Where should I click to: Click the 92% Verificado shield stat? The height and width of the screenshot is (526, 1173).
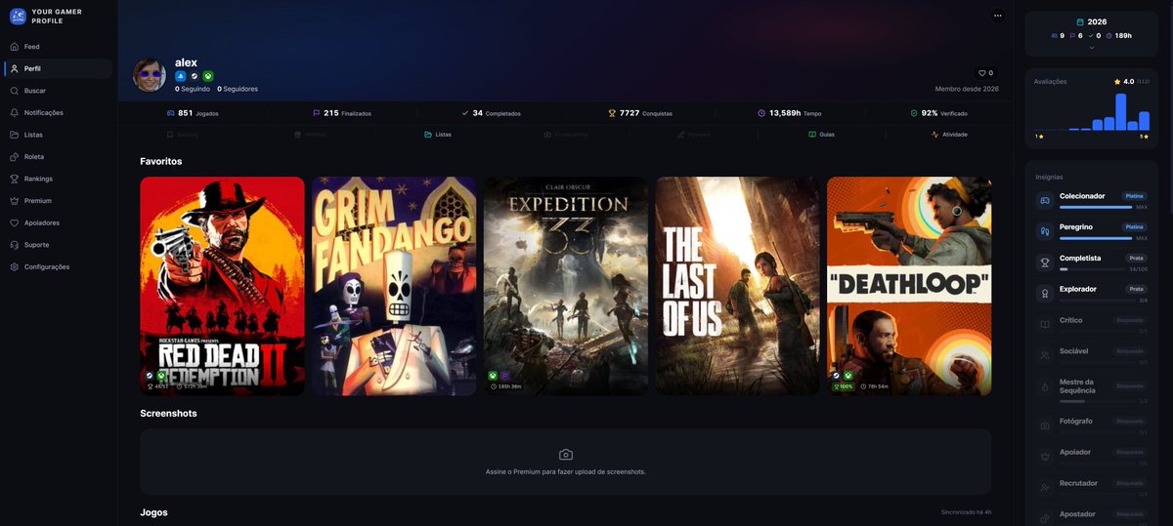tap(938, 113)
